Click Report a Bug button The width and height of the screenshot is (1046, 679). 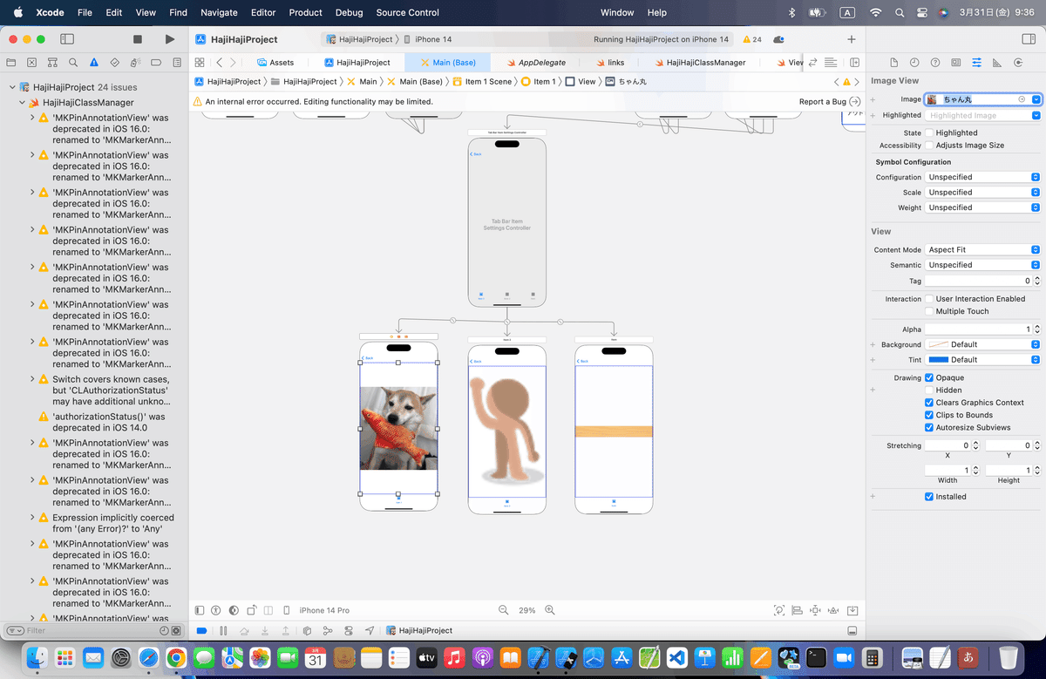[829, 102]
